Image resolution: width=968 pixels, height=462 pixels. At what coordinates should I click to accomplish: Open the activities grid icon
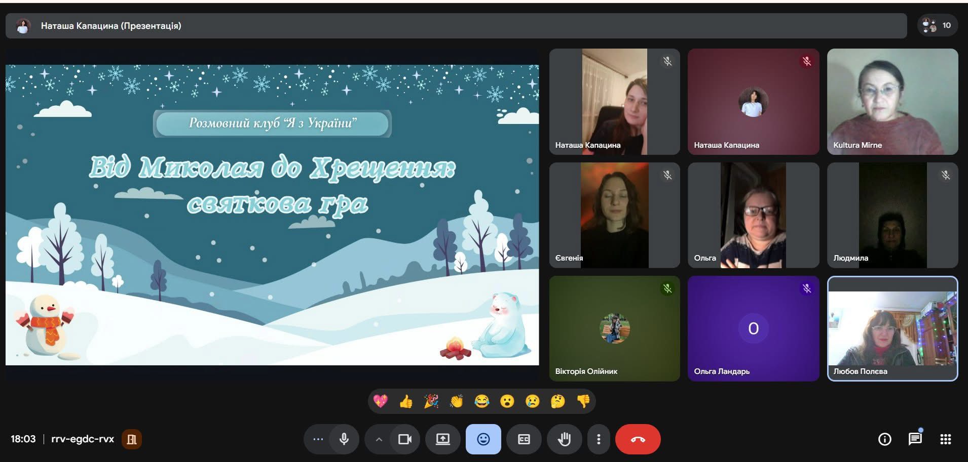point(945,439)
